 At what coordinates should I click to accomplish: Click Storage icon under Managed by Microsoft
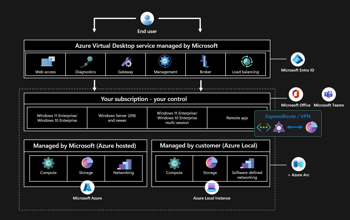click(x=87, y=163)
